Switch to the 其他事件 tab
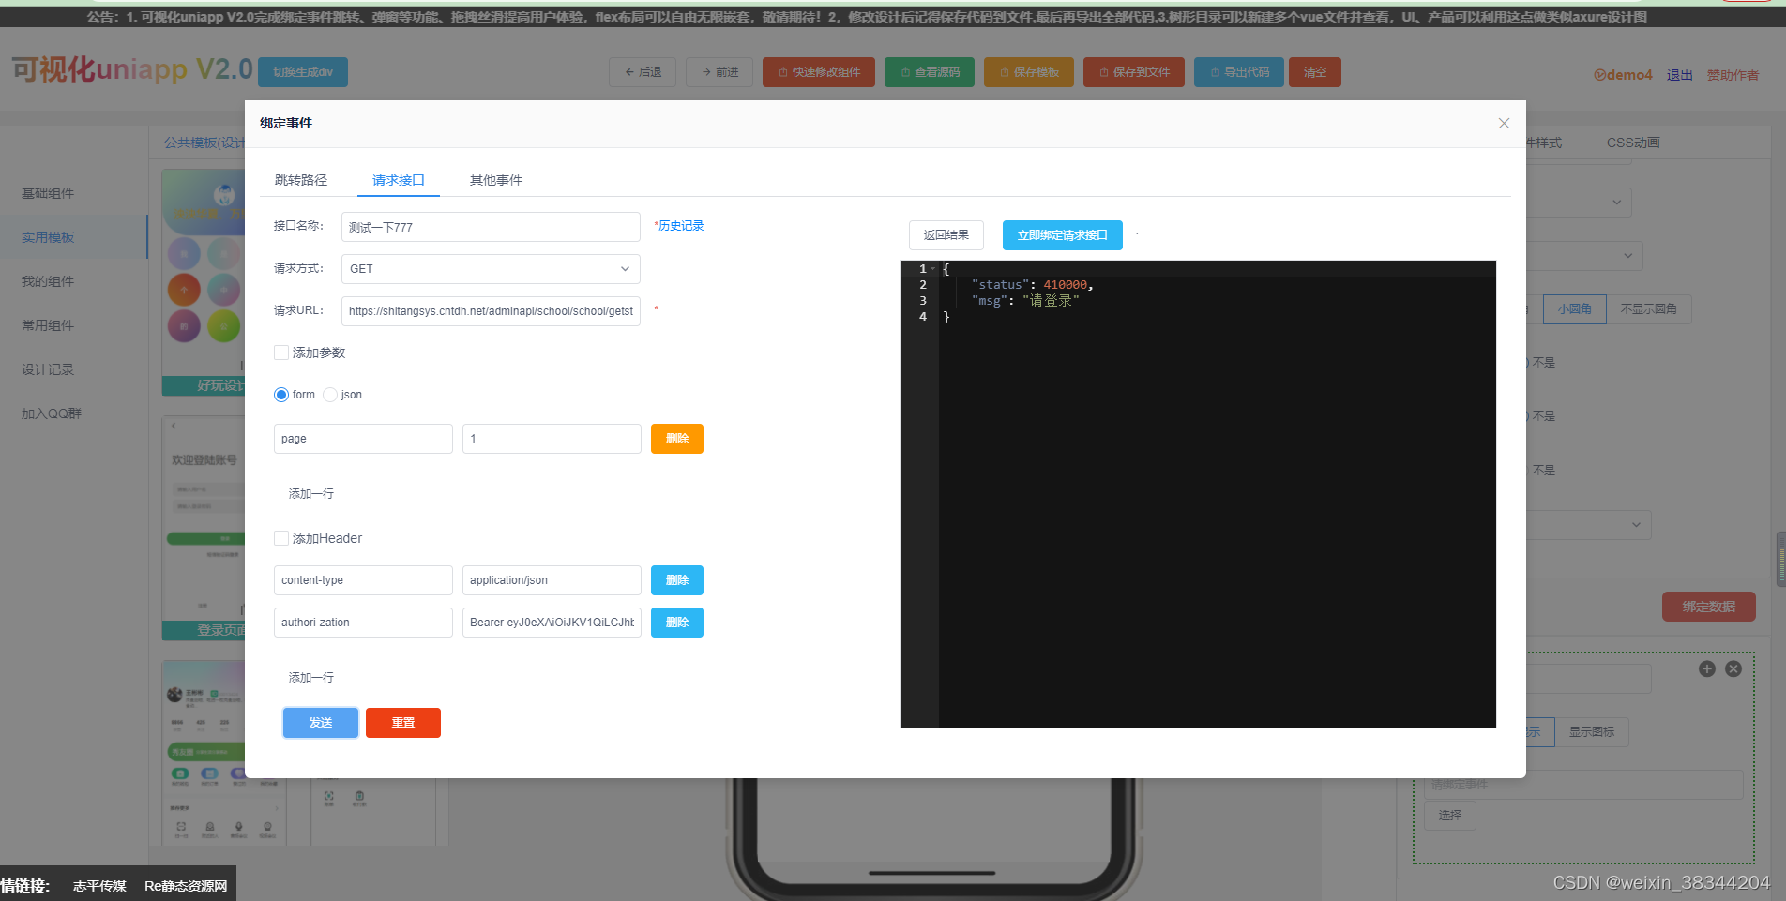 [x=495, y=180]
